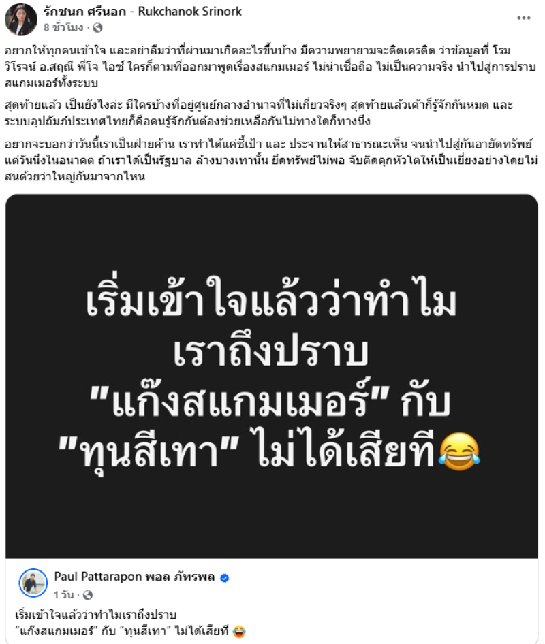
Task: Click Paul Pattarapon's circular profile avatar
Action: 33,583
